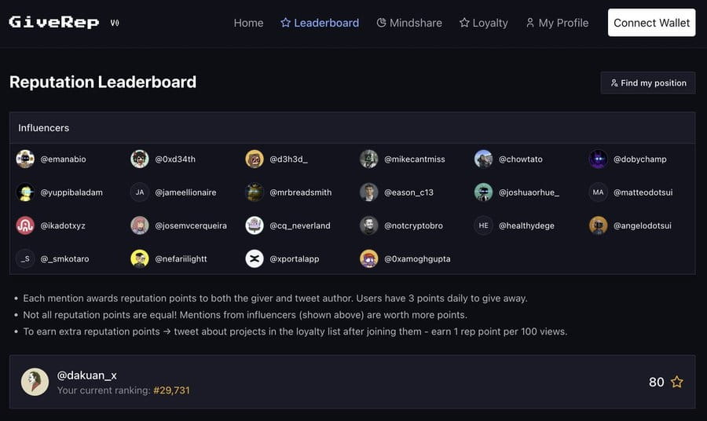Open the Mindshare tab

pos(416,23)
